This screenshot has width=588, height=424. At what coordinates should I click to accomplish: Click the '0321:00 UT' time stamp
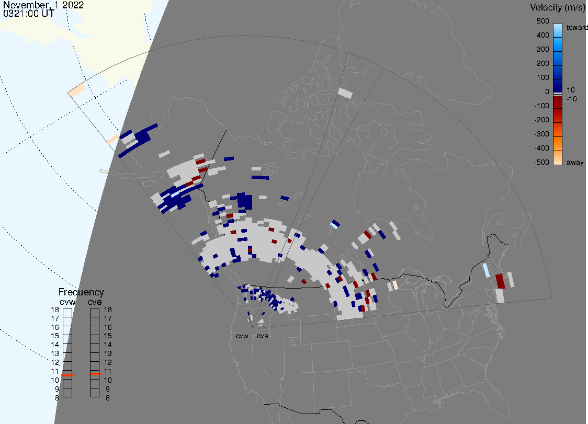29,14
